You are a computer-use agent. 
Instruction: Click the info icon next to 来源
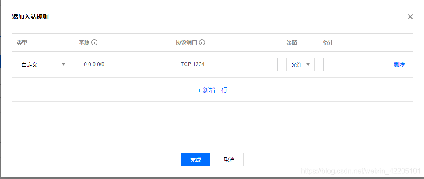[x=94, y=42]
